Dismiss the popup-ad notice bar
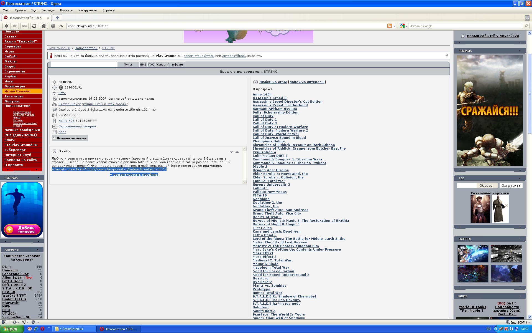 click(x=447, y=55)
